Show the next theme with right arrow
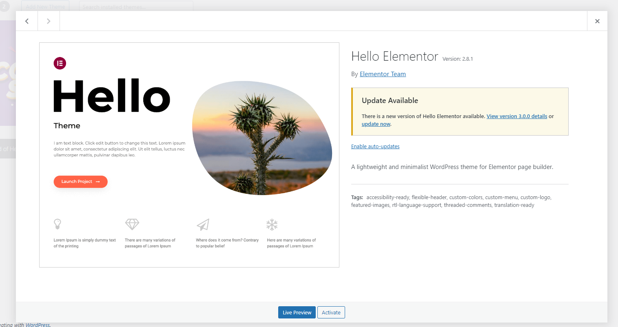The width and height of the screenshot is (618, 327). pos(49,21)
